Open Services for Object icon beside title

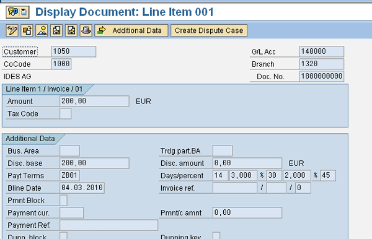tap(13, 12)
